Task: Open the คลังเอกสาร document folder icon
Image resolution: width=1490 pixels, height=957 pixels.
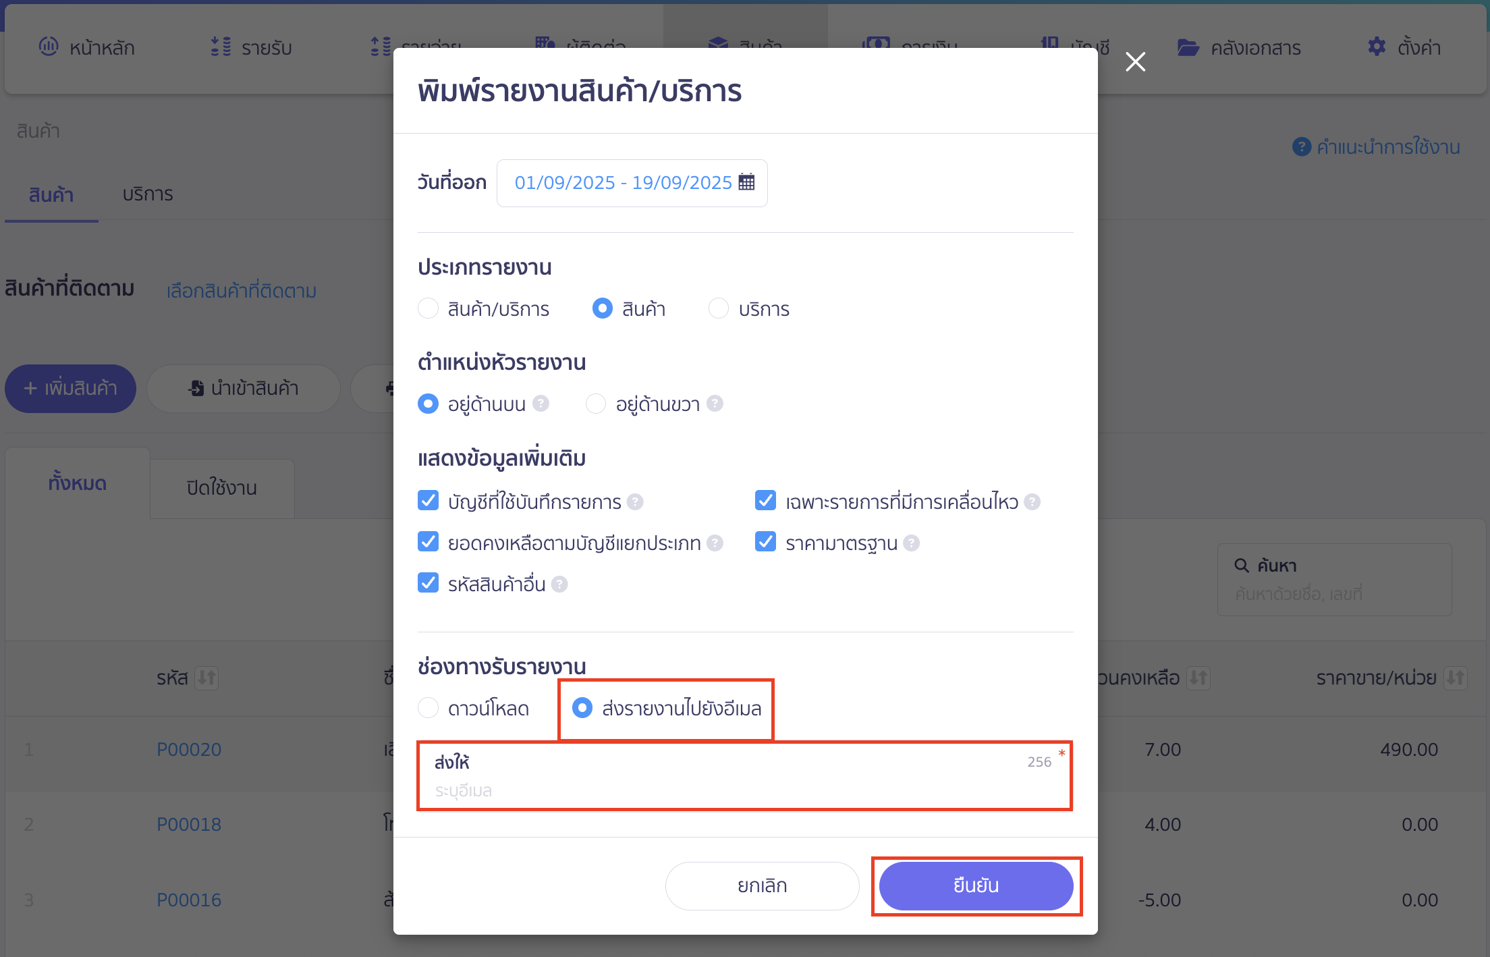Action: click(x=1188, y=47)
